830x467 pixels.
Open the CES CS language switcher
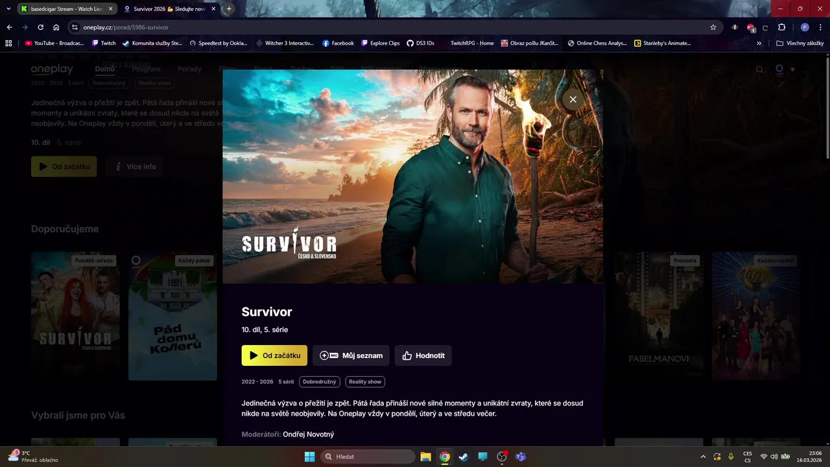click(x=748, y=457)
